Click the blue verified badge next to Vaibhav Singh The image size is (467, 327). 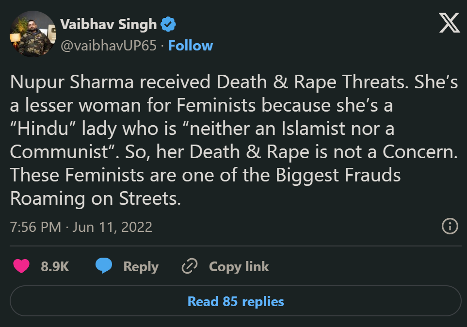tap(168, 23)
